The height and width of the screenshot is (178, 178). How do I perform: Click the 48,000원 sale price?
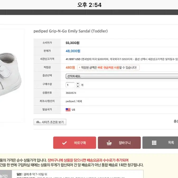click(x=73, y=51)
